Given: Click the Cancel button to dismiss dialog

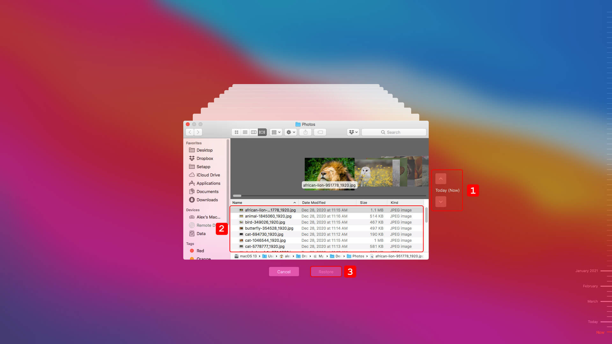Looking at the screenshot, I should tap(284, 272).
